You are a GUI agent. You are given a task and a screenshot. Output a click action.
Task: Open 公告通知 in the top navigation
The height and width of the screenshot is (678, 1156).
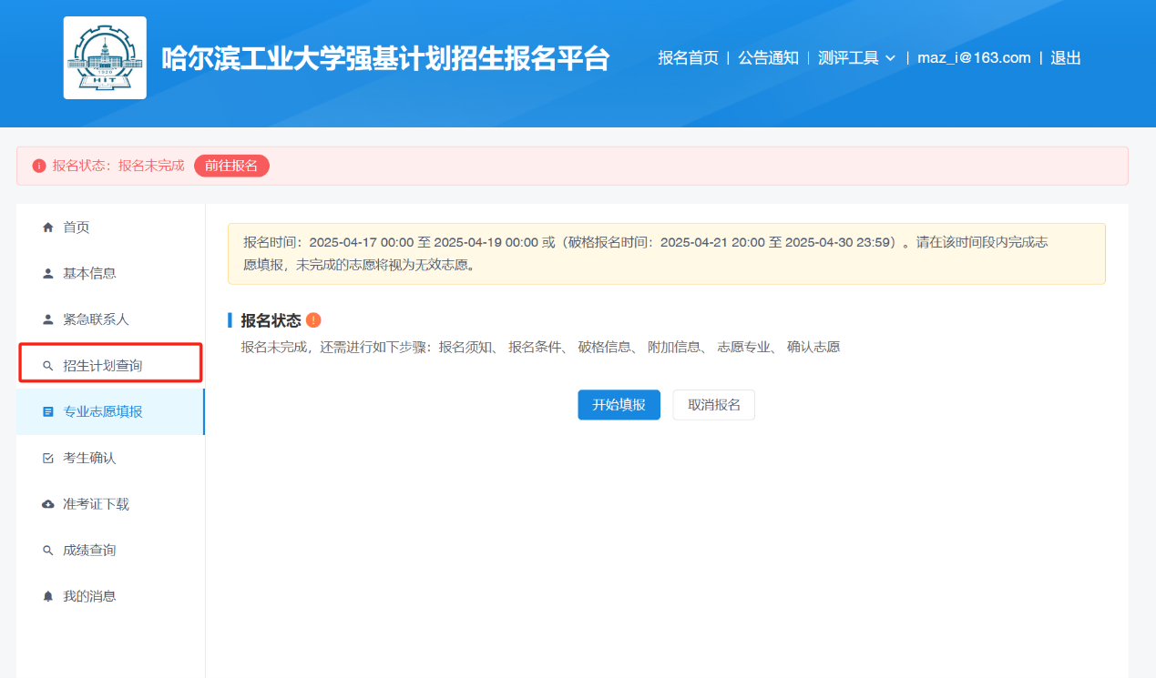click(768, 57)
